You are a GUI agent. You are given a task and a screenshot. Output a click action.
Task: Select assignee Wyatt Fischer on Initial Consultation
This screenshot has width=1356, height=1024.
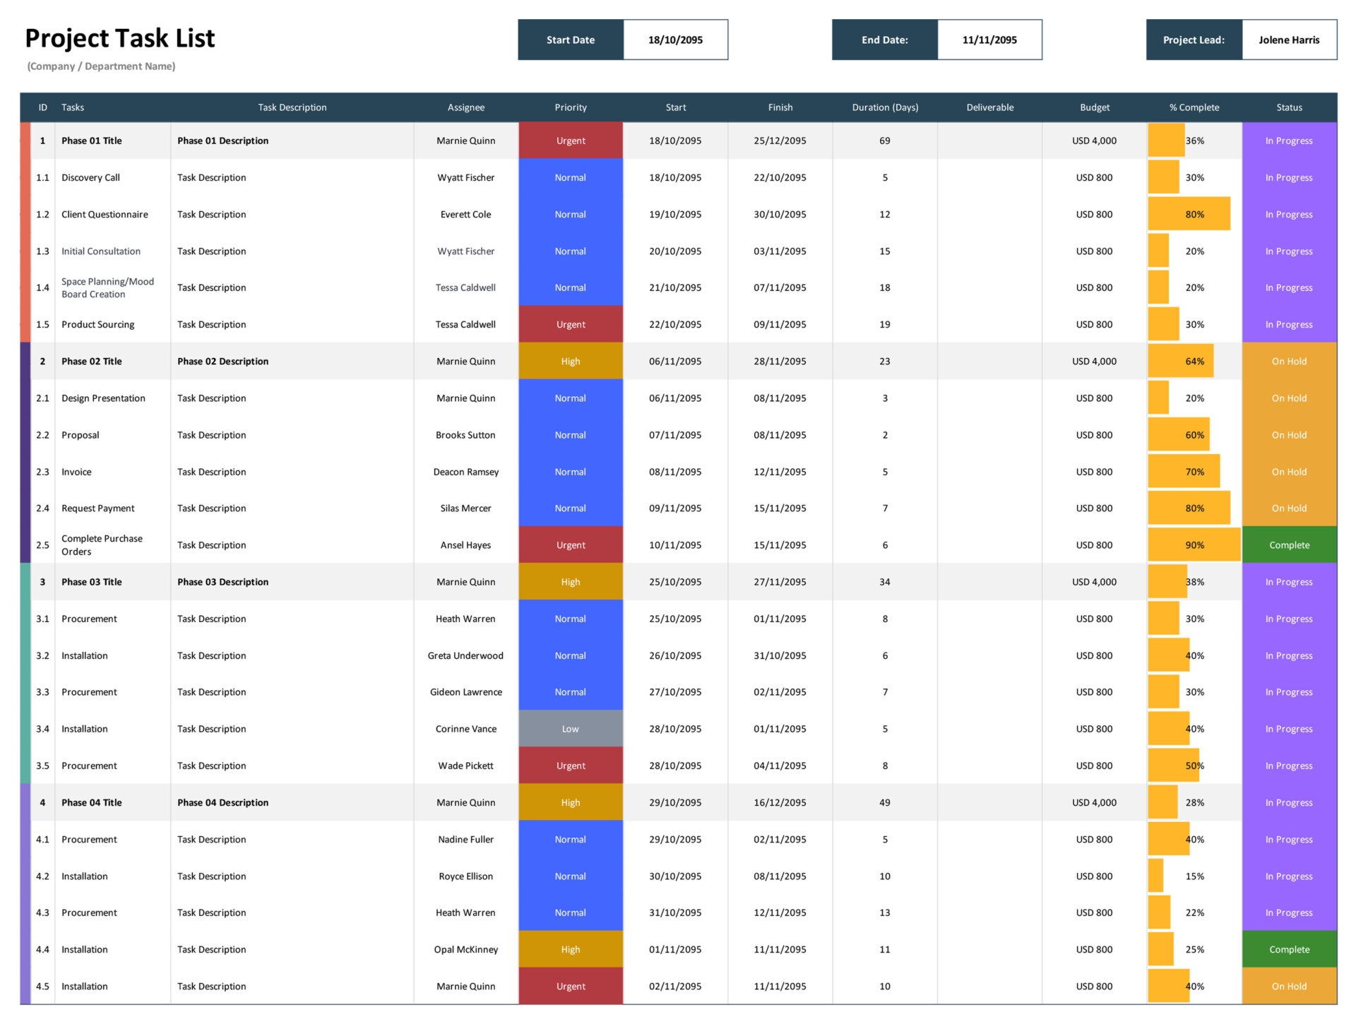(x=465, y=251)
